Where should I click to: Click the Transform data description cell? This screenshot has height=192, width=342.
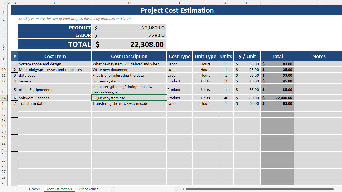point(129,103)
